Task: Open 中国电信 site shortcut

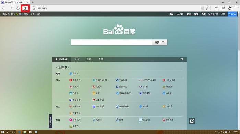Action: (x=121, y=80)
